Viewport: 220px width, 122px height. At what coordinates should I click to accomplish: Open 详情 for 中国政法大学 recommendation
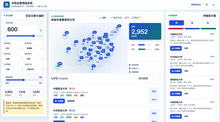186,48
